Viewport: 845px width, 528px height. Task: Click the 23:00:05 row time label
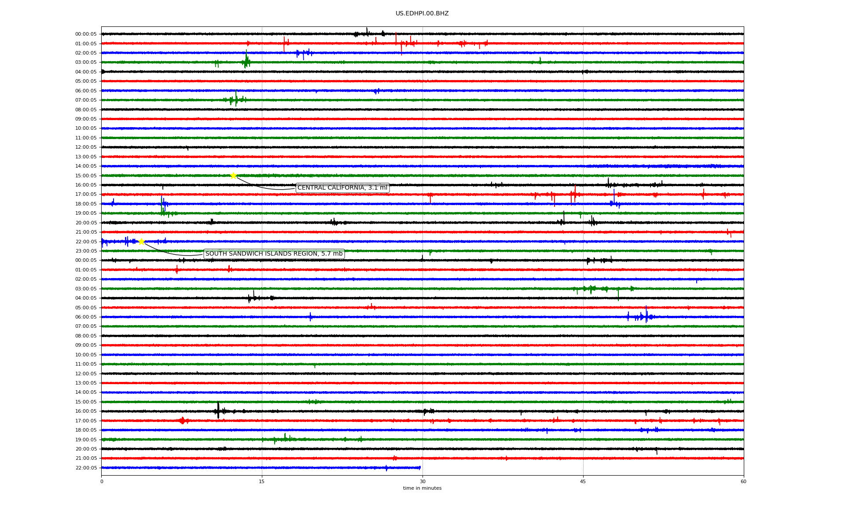click(86, 251)
